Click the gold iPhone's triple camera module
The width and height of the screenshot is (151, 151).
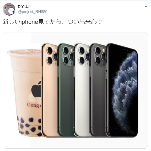tap(52, 56)
